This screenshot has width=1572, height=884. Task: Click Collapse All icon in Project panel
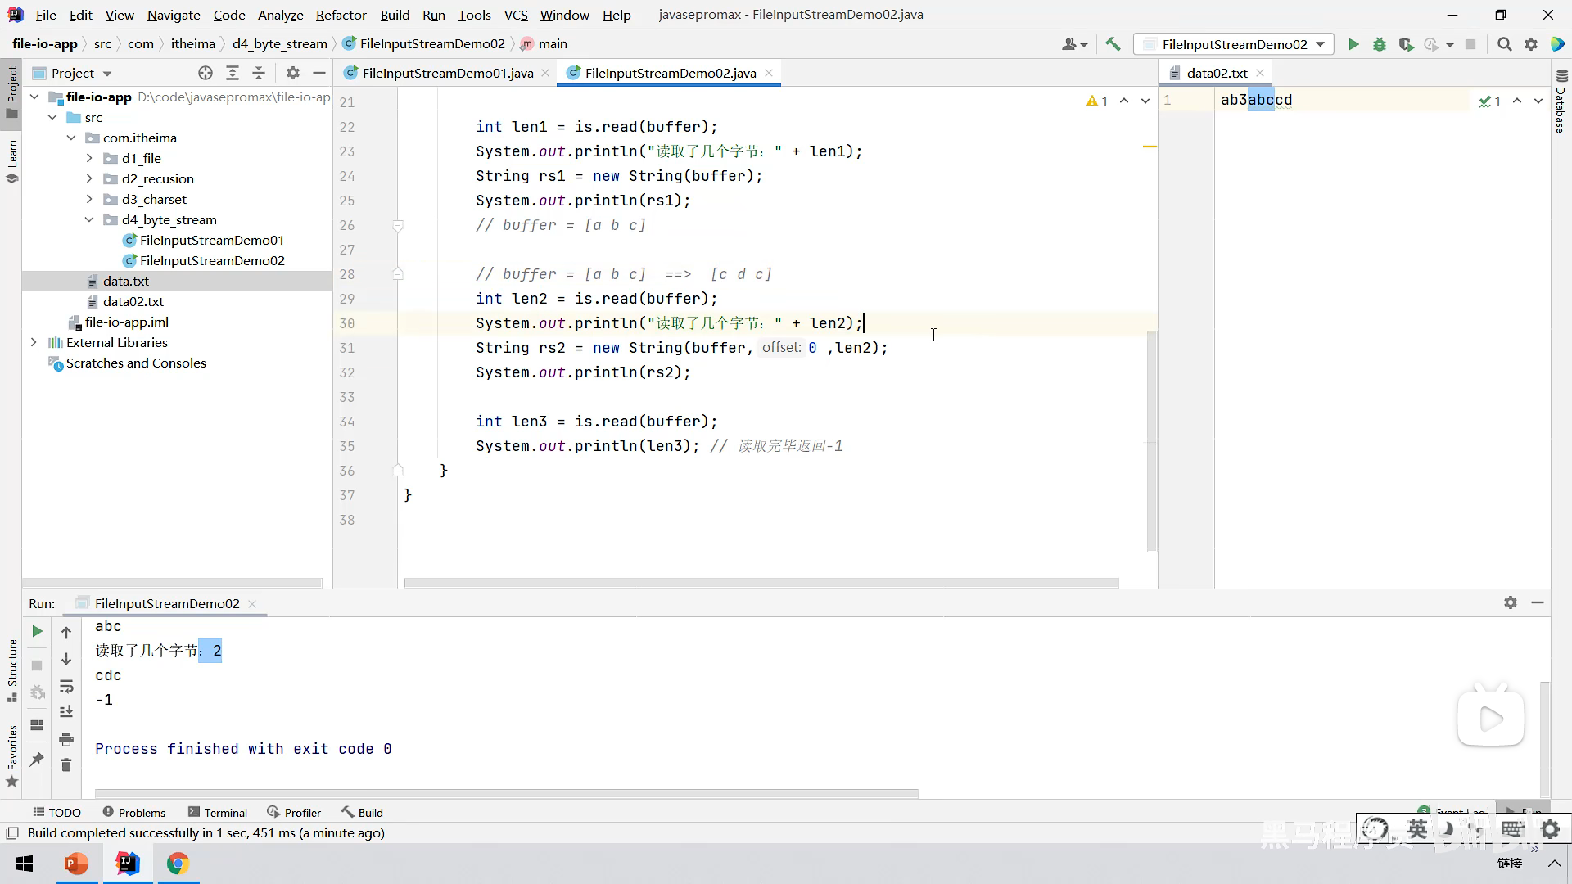click(x=259, y=73)
